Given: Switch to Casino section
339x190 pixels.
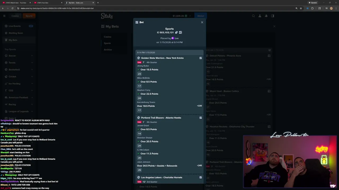Looking at the screenshot, I should tap(15, 16).
